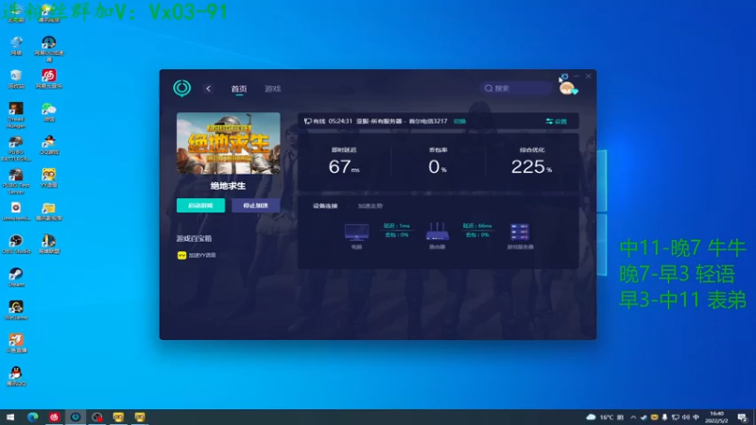Click the 游戏服务器 server icon
756x425 pixels.
(x=520, y=232)
